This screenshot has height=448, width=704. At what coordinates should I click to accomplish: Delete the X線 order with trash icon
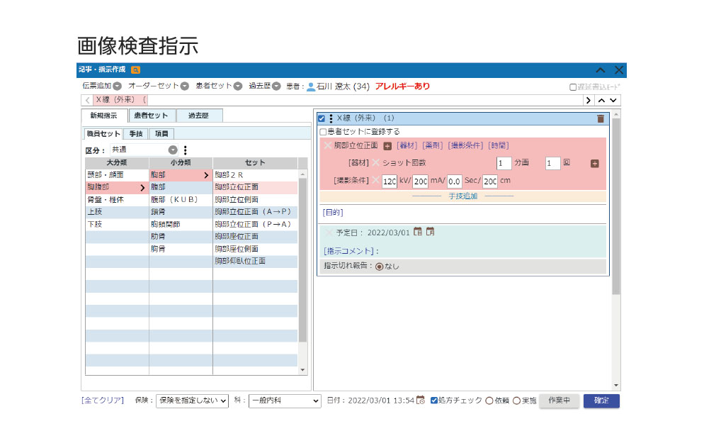pyautogui.click(x=601, y=119)
